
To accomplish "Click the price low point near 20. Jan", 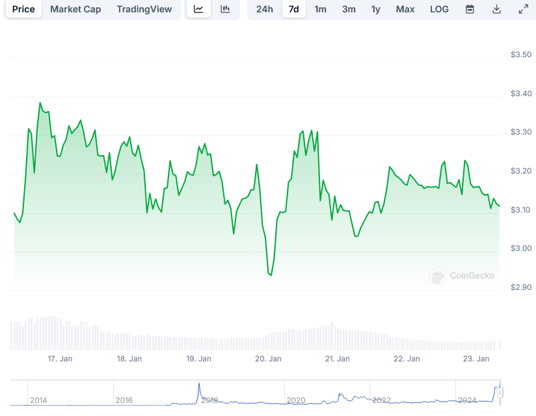I will tap(271, 275).
